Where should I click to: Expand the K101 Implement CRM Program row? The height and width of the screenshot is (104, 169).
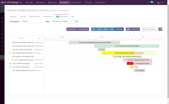point(10,67)
